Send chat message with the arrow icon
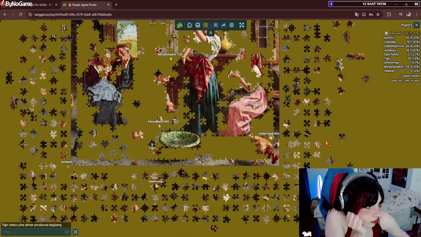 (x=67, y=232)
